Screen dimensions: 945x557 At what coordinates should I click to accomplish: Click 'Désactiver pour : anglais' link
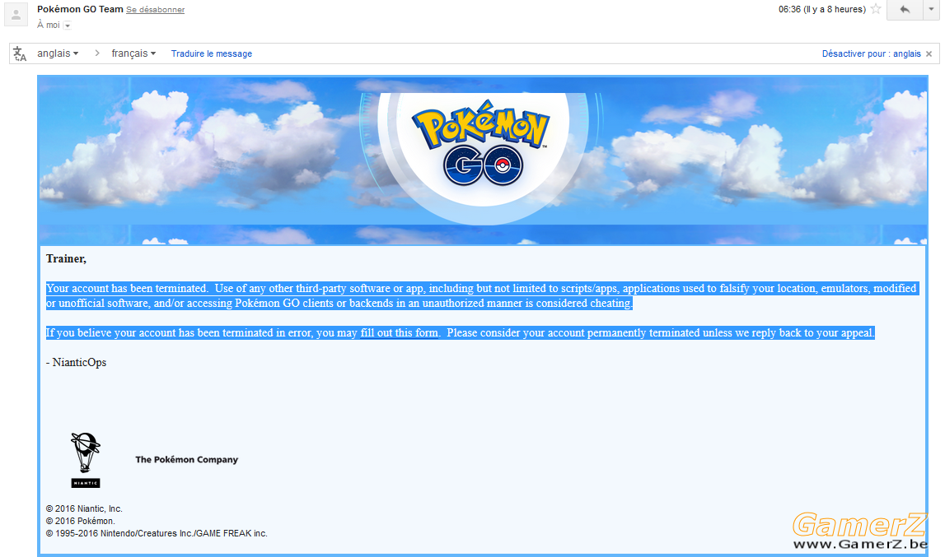[x=872, y=53]
